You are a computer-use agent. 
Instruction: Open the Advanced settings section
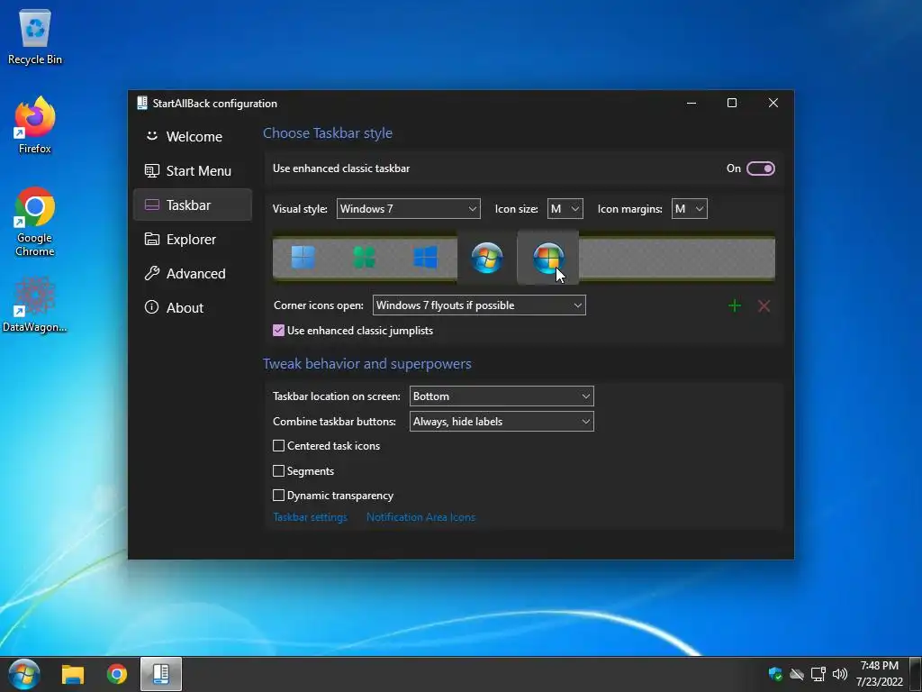[x=193, y=273]
